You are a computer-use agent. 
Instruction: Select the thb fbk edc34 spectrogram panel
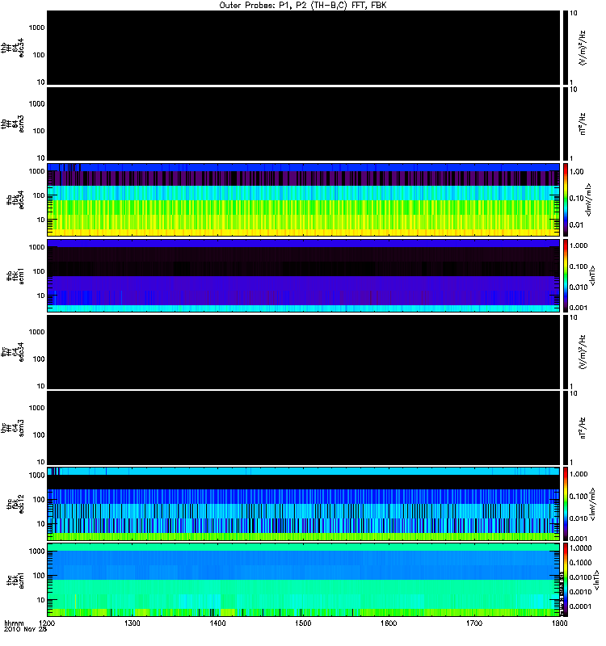[x=303, y=199]
